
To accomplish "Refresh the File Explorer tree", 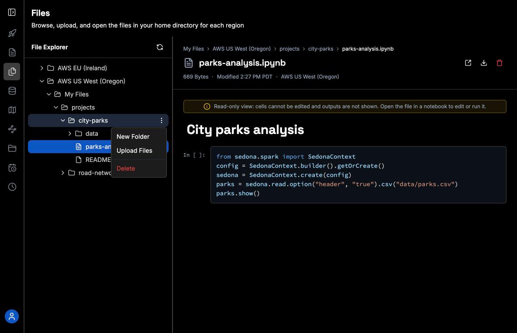I will (x=159, y=47).
